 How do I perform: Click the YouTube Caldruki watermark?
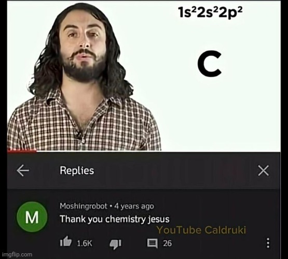tap(201, 230)
